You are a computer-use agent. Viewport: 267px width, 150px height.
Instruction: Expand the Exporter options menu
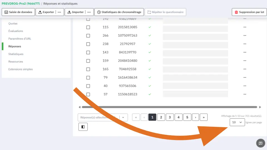pos(59,12)
